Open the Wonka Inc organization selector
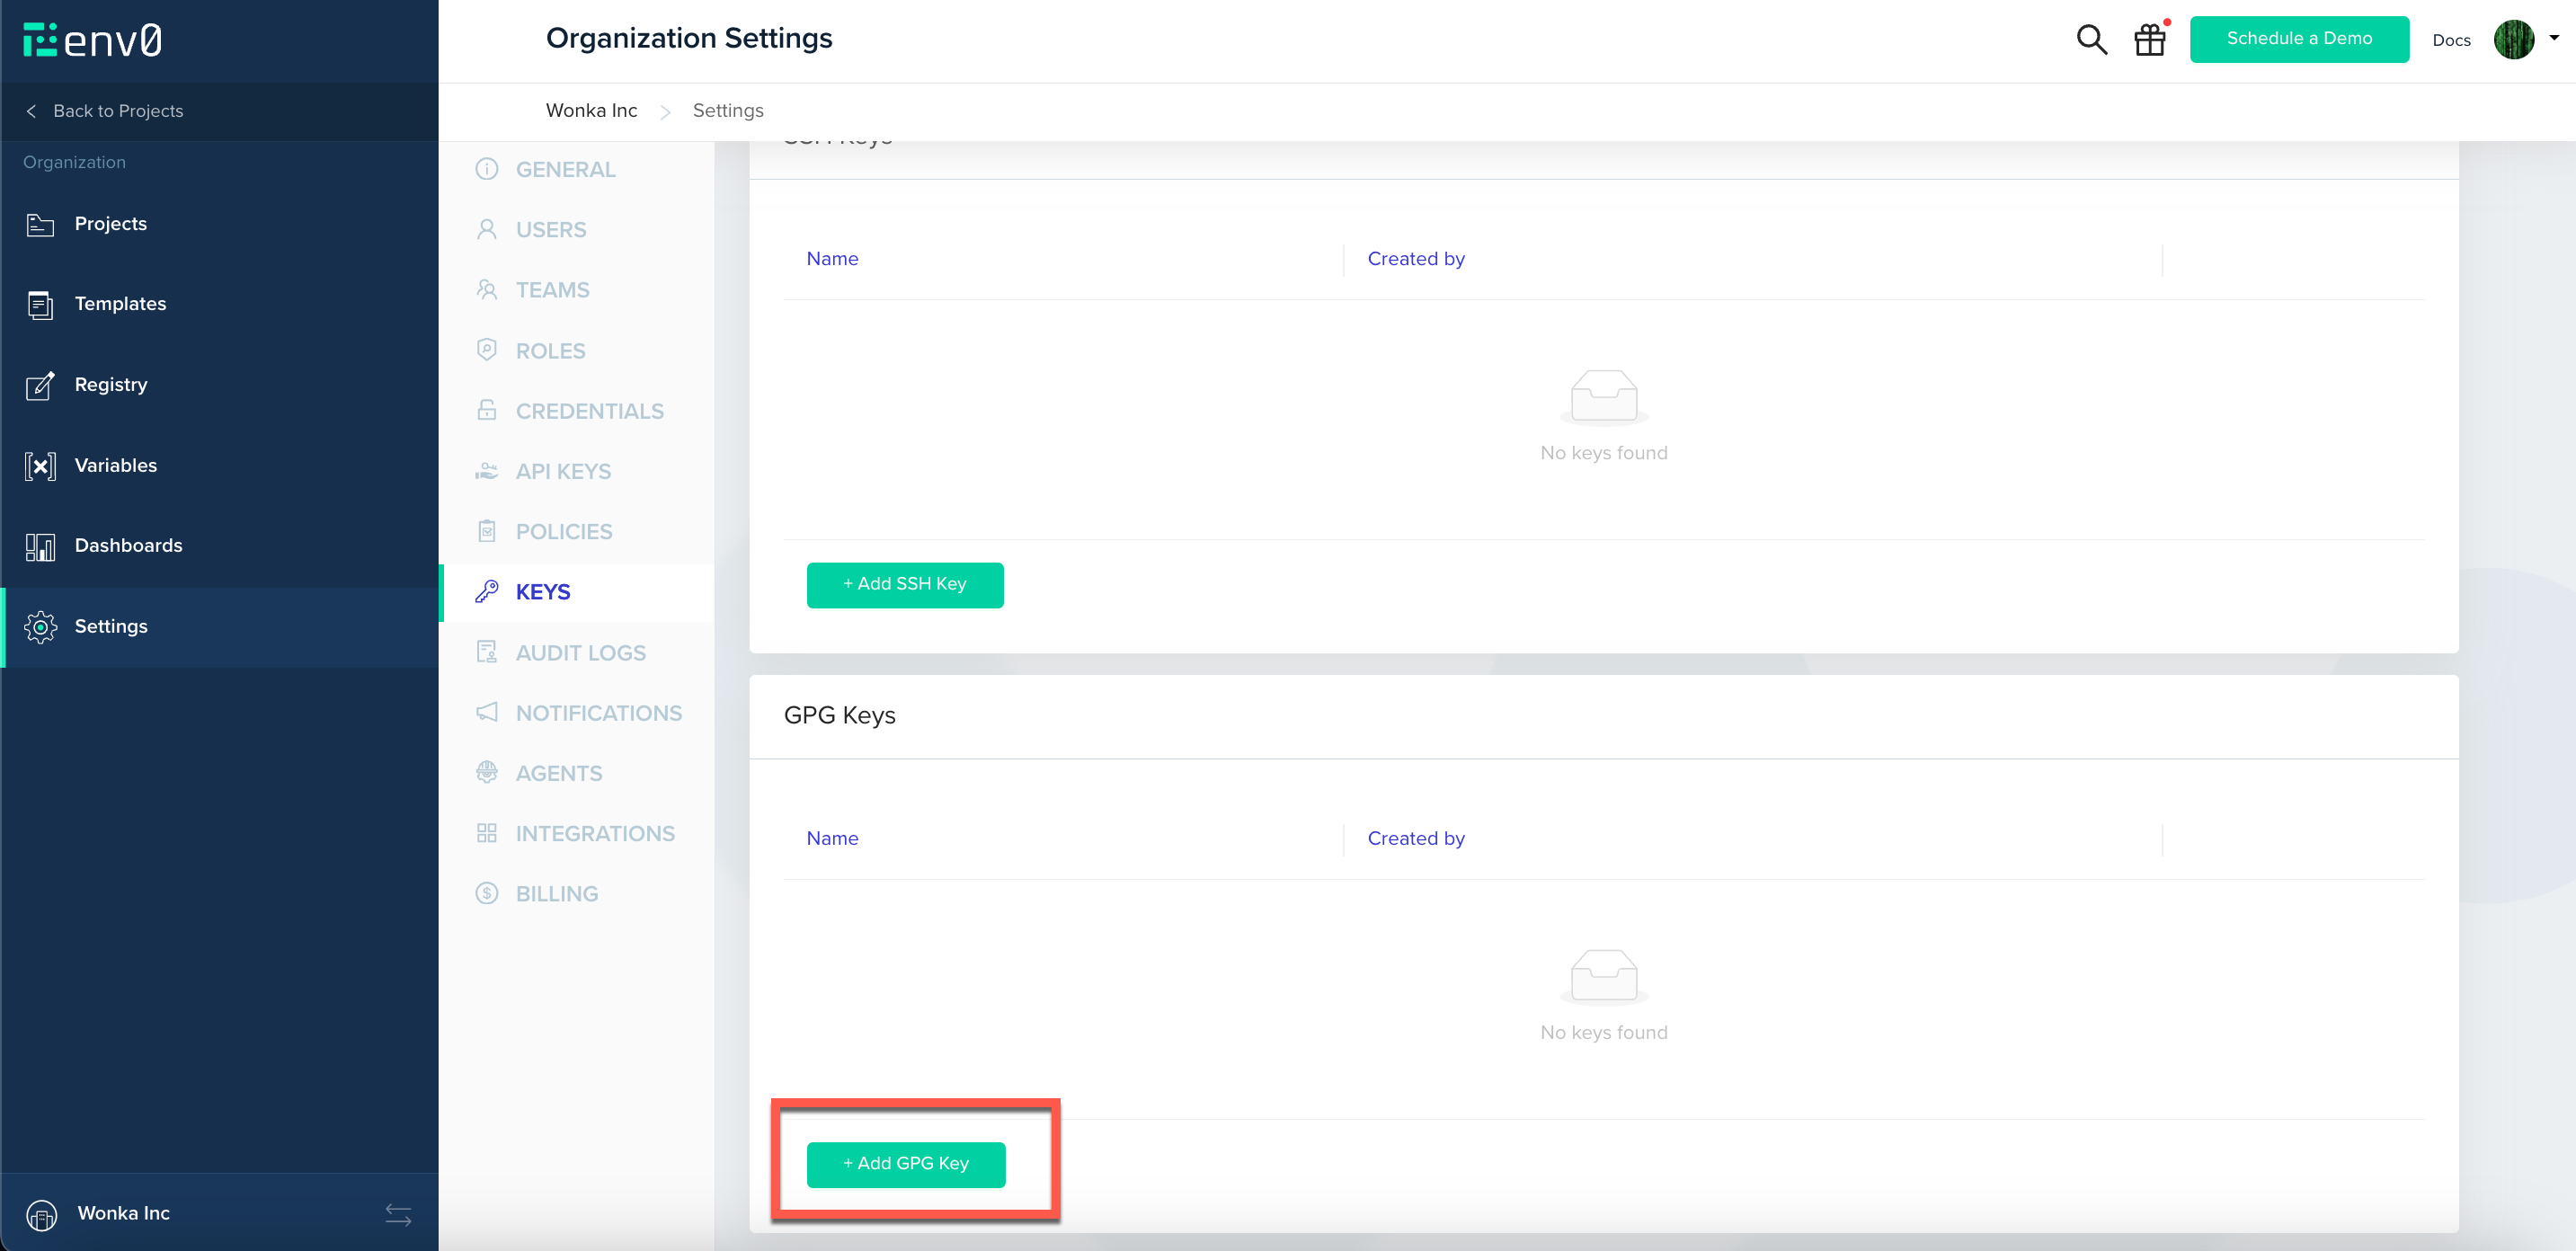 (x=123, y=1214)
